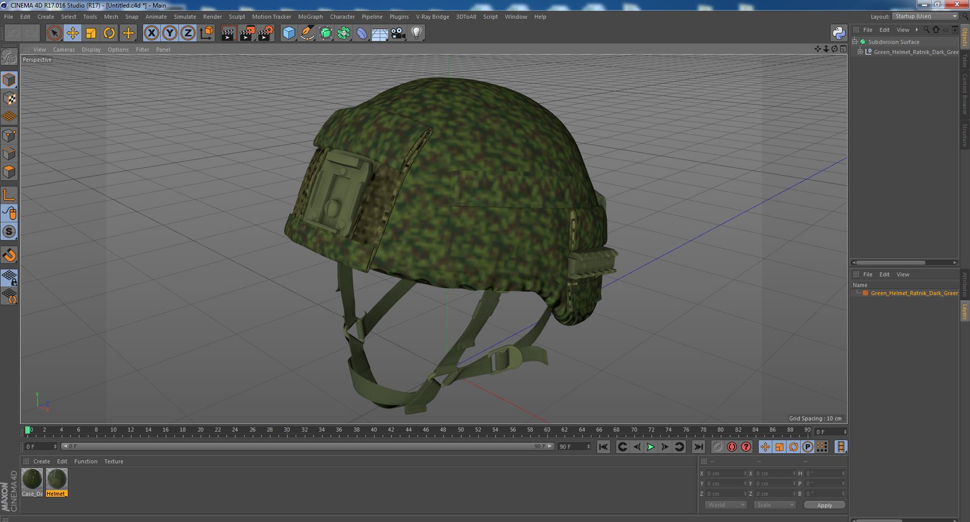Play the animation forward
The height and width of the screenshot is (522, 970).
(x=651, y=447)
